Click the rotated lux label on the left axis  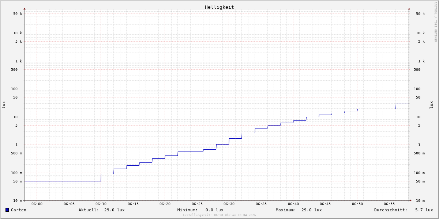click(x=4, y=105)
